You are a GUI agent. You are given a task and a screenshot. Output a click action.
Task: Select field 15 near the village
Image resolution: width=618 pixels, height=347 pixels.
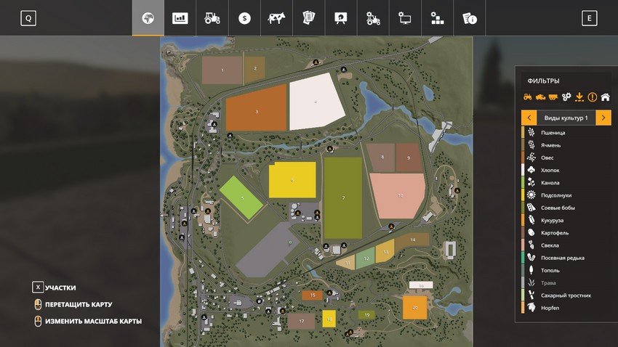pos(312,295)
